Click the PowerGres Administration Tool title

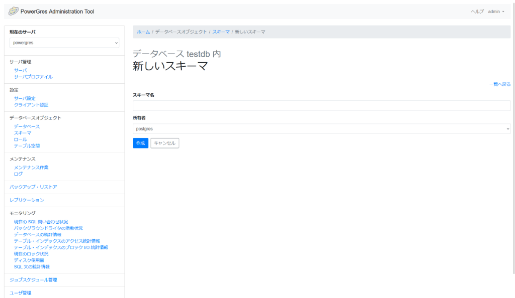(x=57, y=12)
